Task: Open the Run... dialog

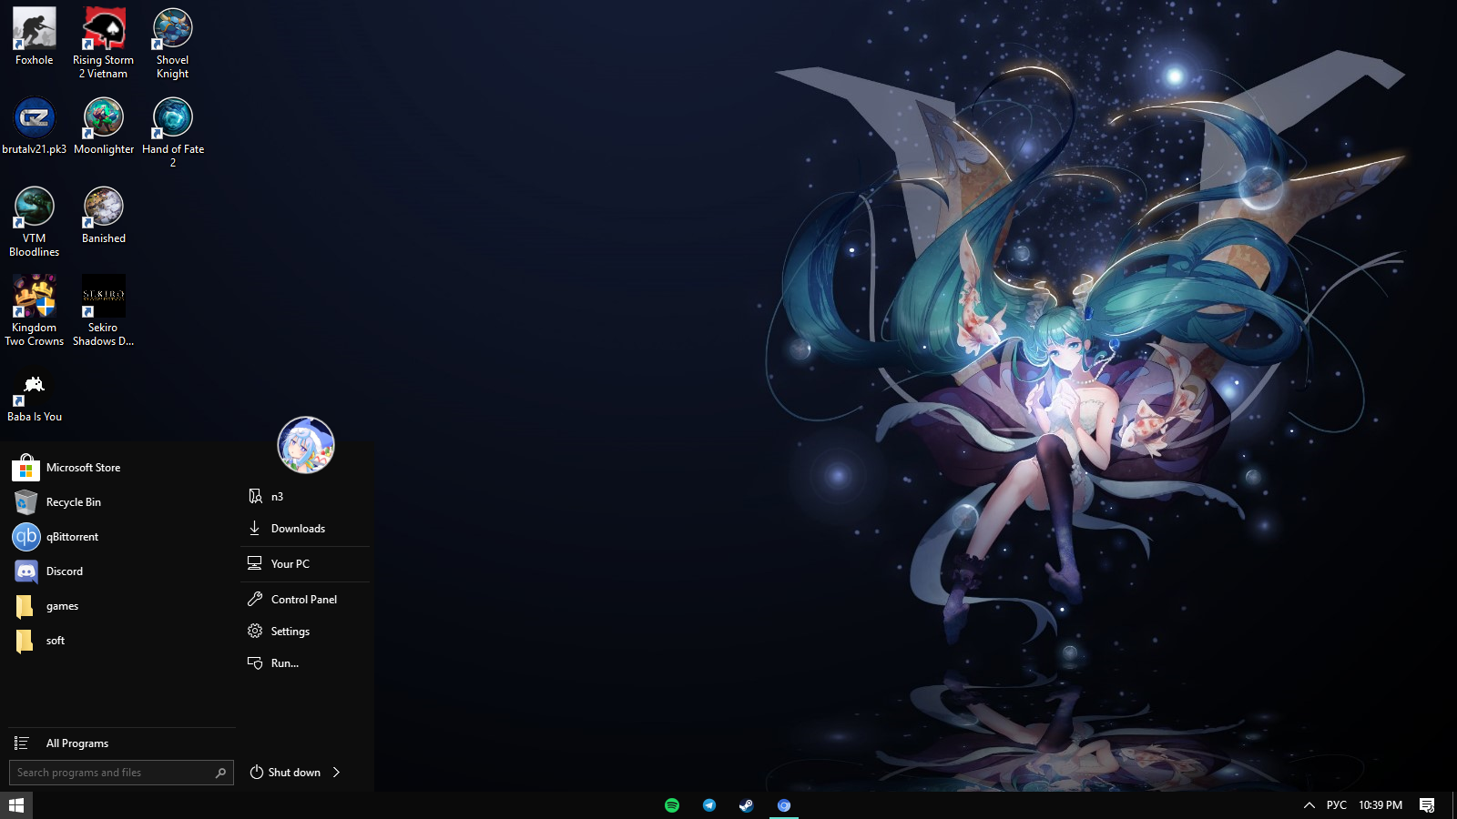Action: point(305,663)
